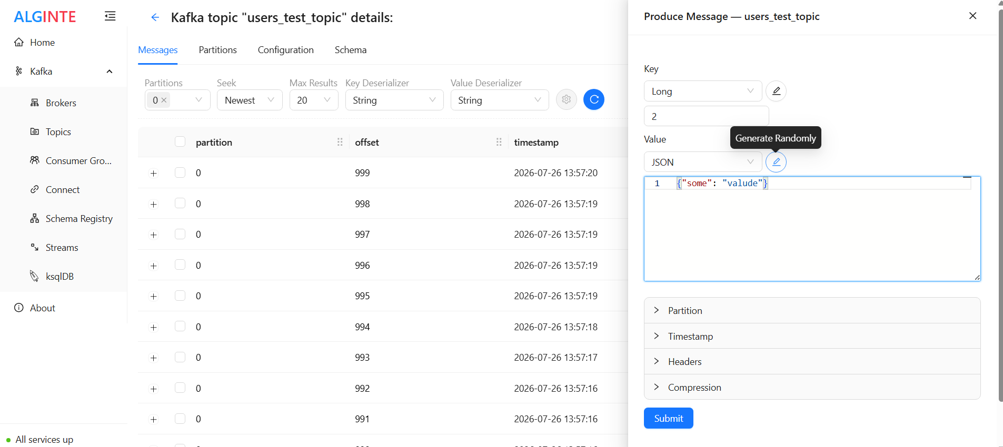Open the Value type dropdown showing JSON

click(x=703, y=162)
